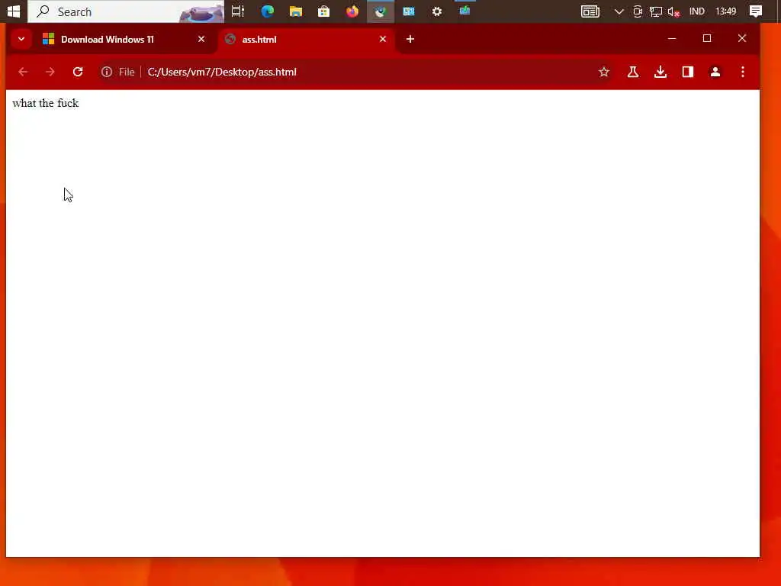The height and width of the screenshot is (586, 781).
Task: Open the three-dot browser menu
Action: pyautogui.click(x=743, y=72)
